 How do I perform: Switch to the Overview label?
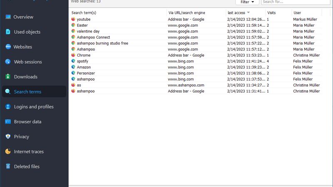tap(23, 17)
